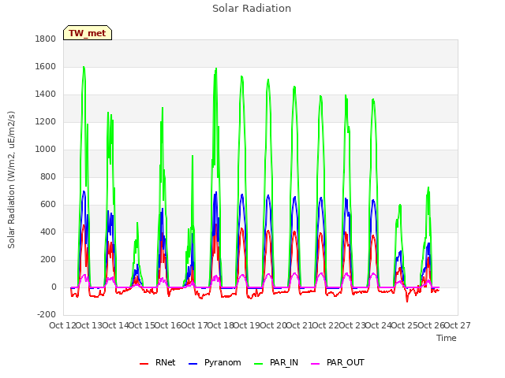
Task: Toggle the PAR_OUT legend entry
Action: click(338, 363)
